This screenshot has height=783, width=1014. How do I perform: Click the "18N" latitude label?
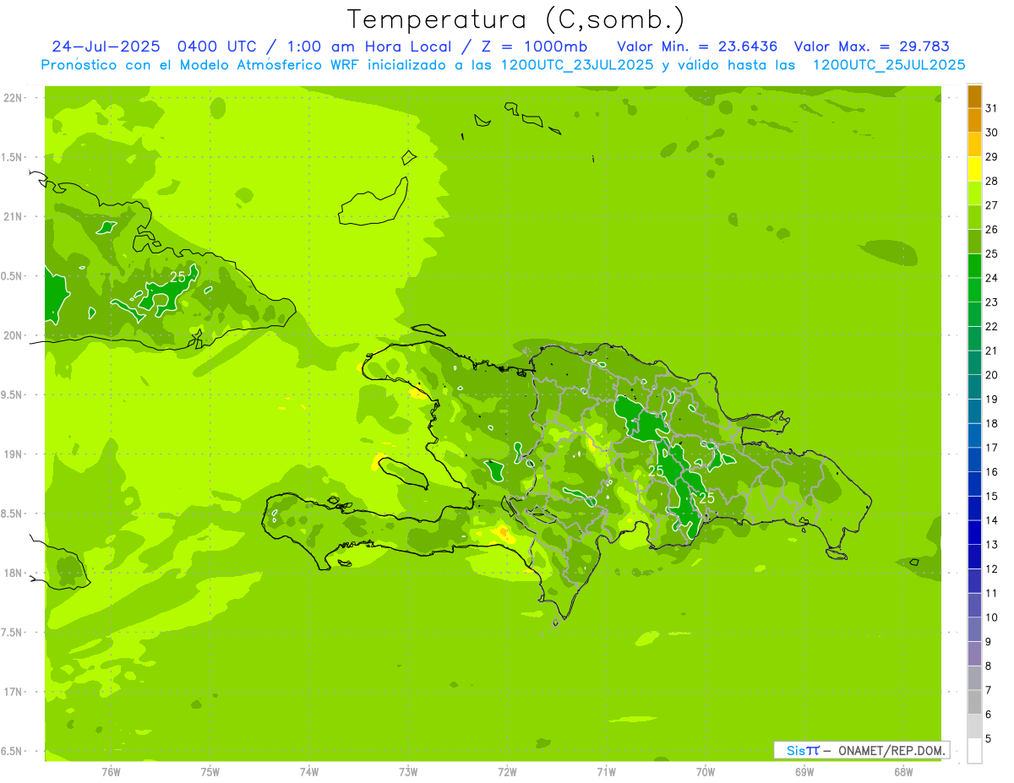click(x=14, y=573)
